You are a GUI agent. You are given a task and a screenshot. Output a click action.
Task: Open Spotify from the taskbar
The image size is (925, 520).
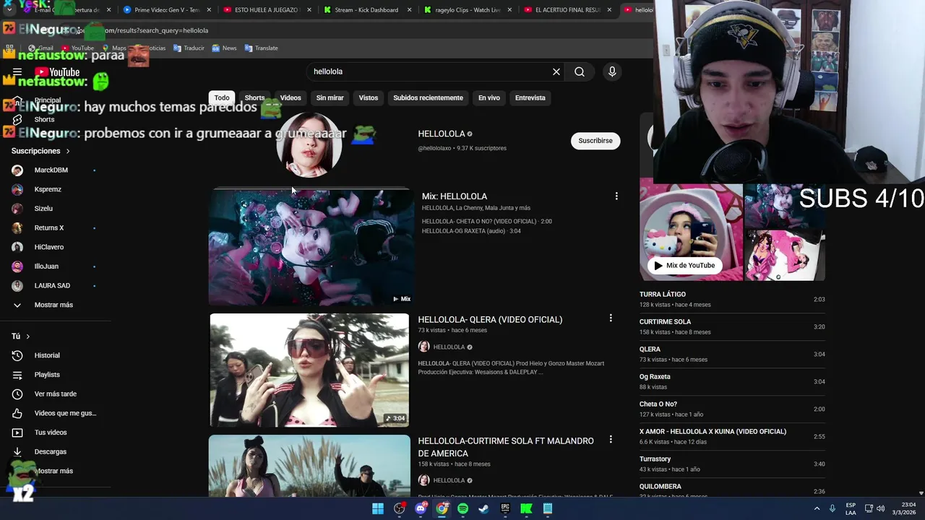[462, 508]
